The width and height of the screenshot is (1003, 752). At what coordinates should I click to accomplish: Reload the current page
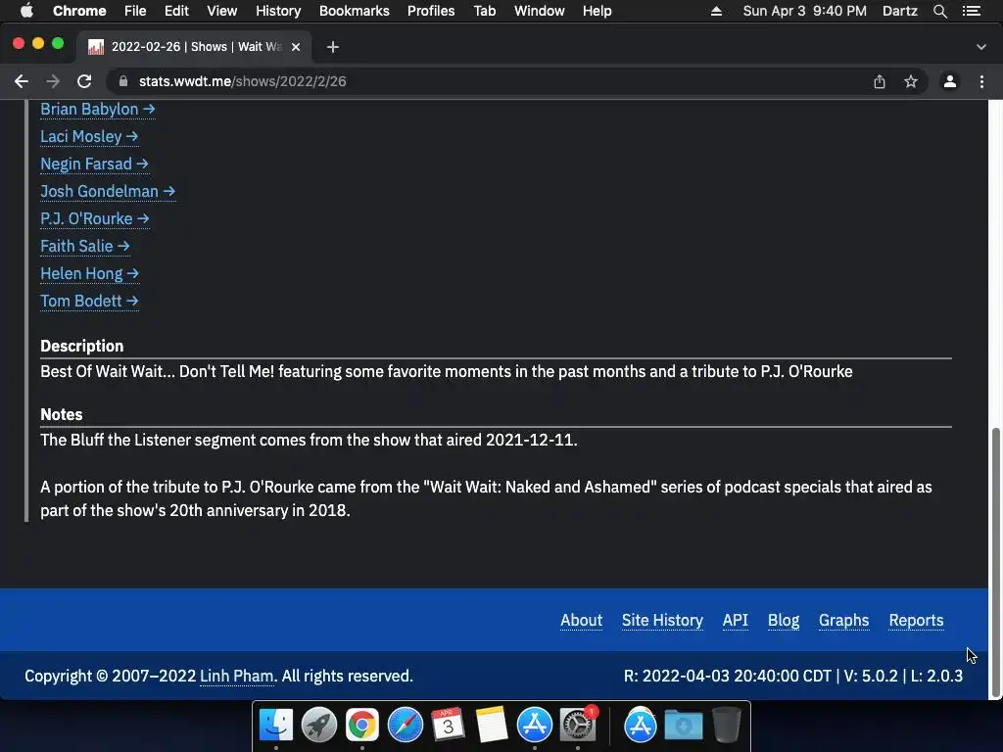click(84, 81)
